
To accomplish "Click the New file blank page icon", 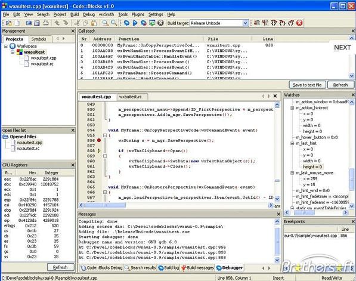I will coord(17,23).
